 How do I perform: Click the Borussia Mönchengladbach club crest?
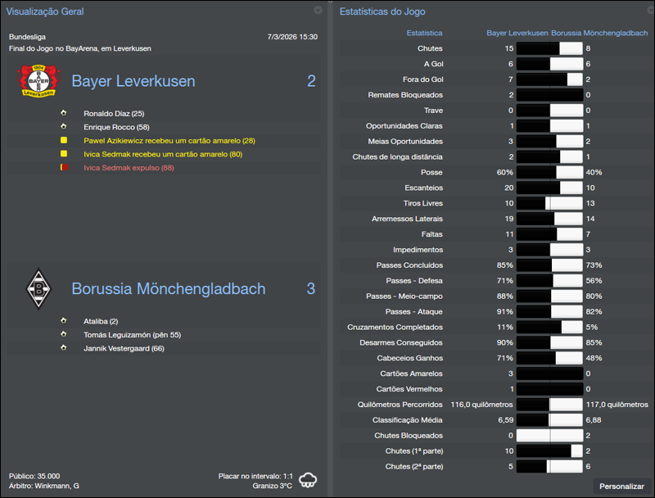[x=38, y=289]
